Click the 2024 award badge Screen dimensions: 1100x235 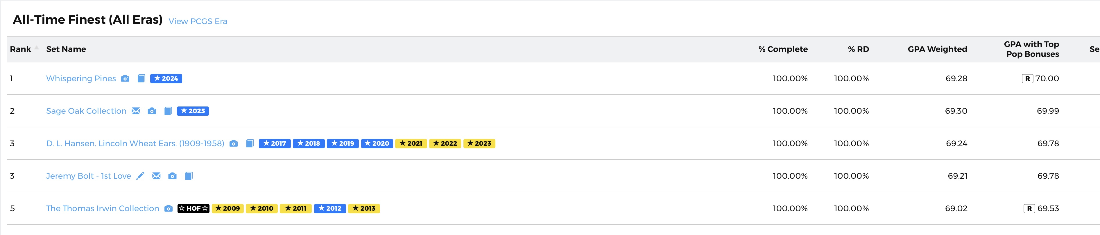(x=166, y=78)
